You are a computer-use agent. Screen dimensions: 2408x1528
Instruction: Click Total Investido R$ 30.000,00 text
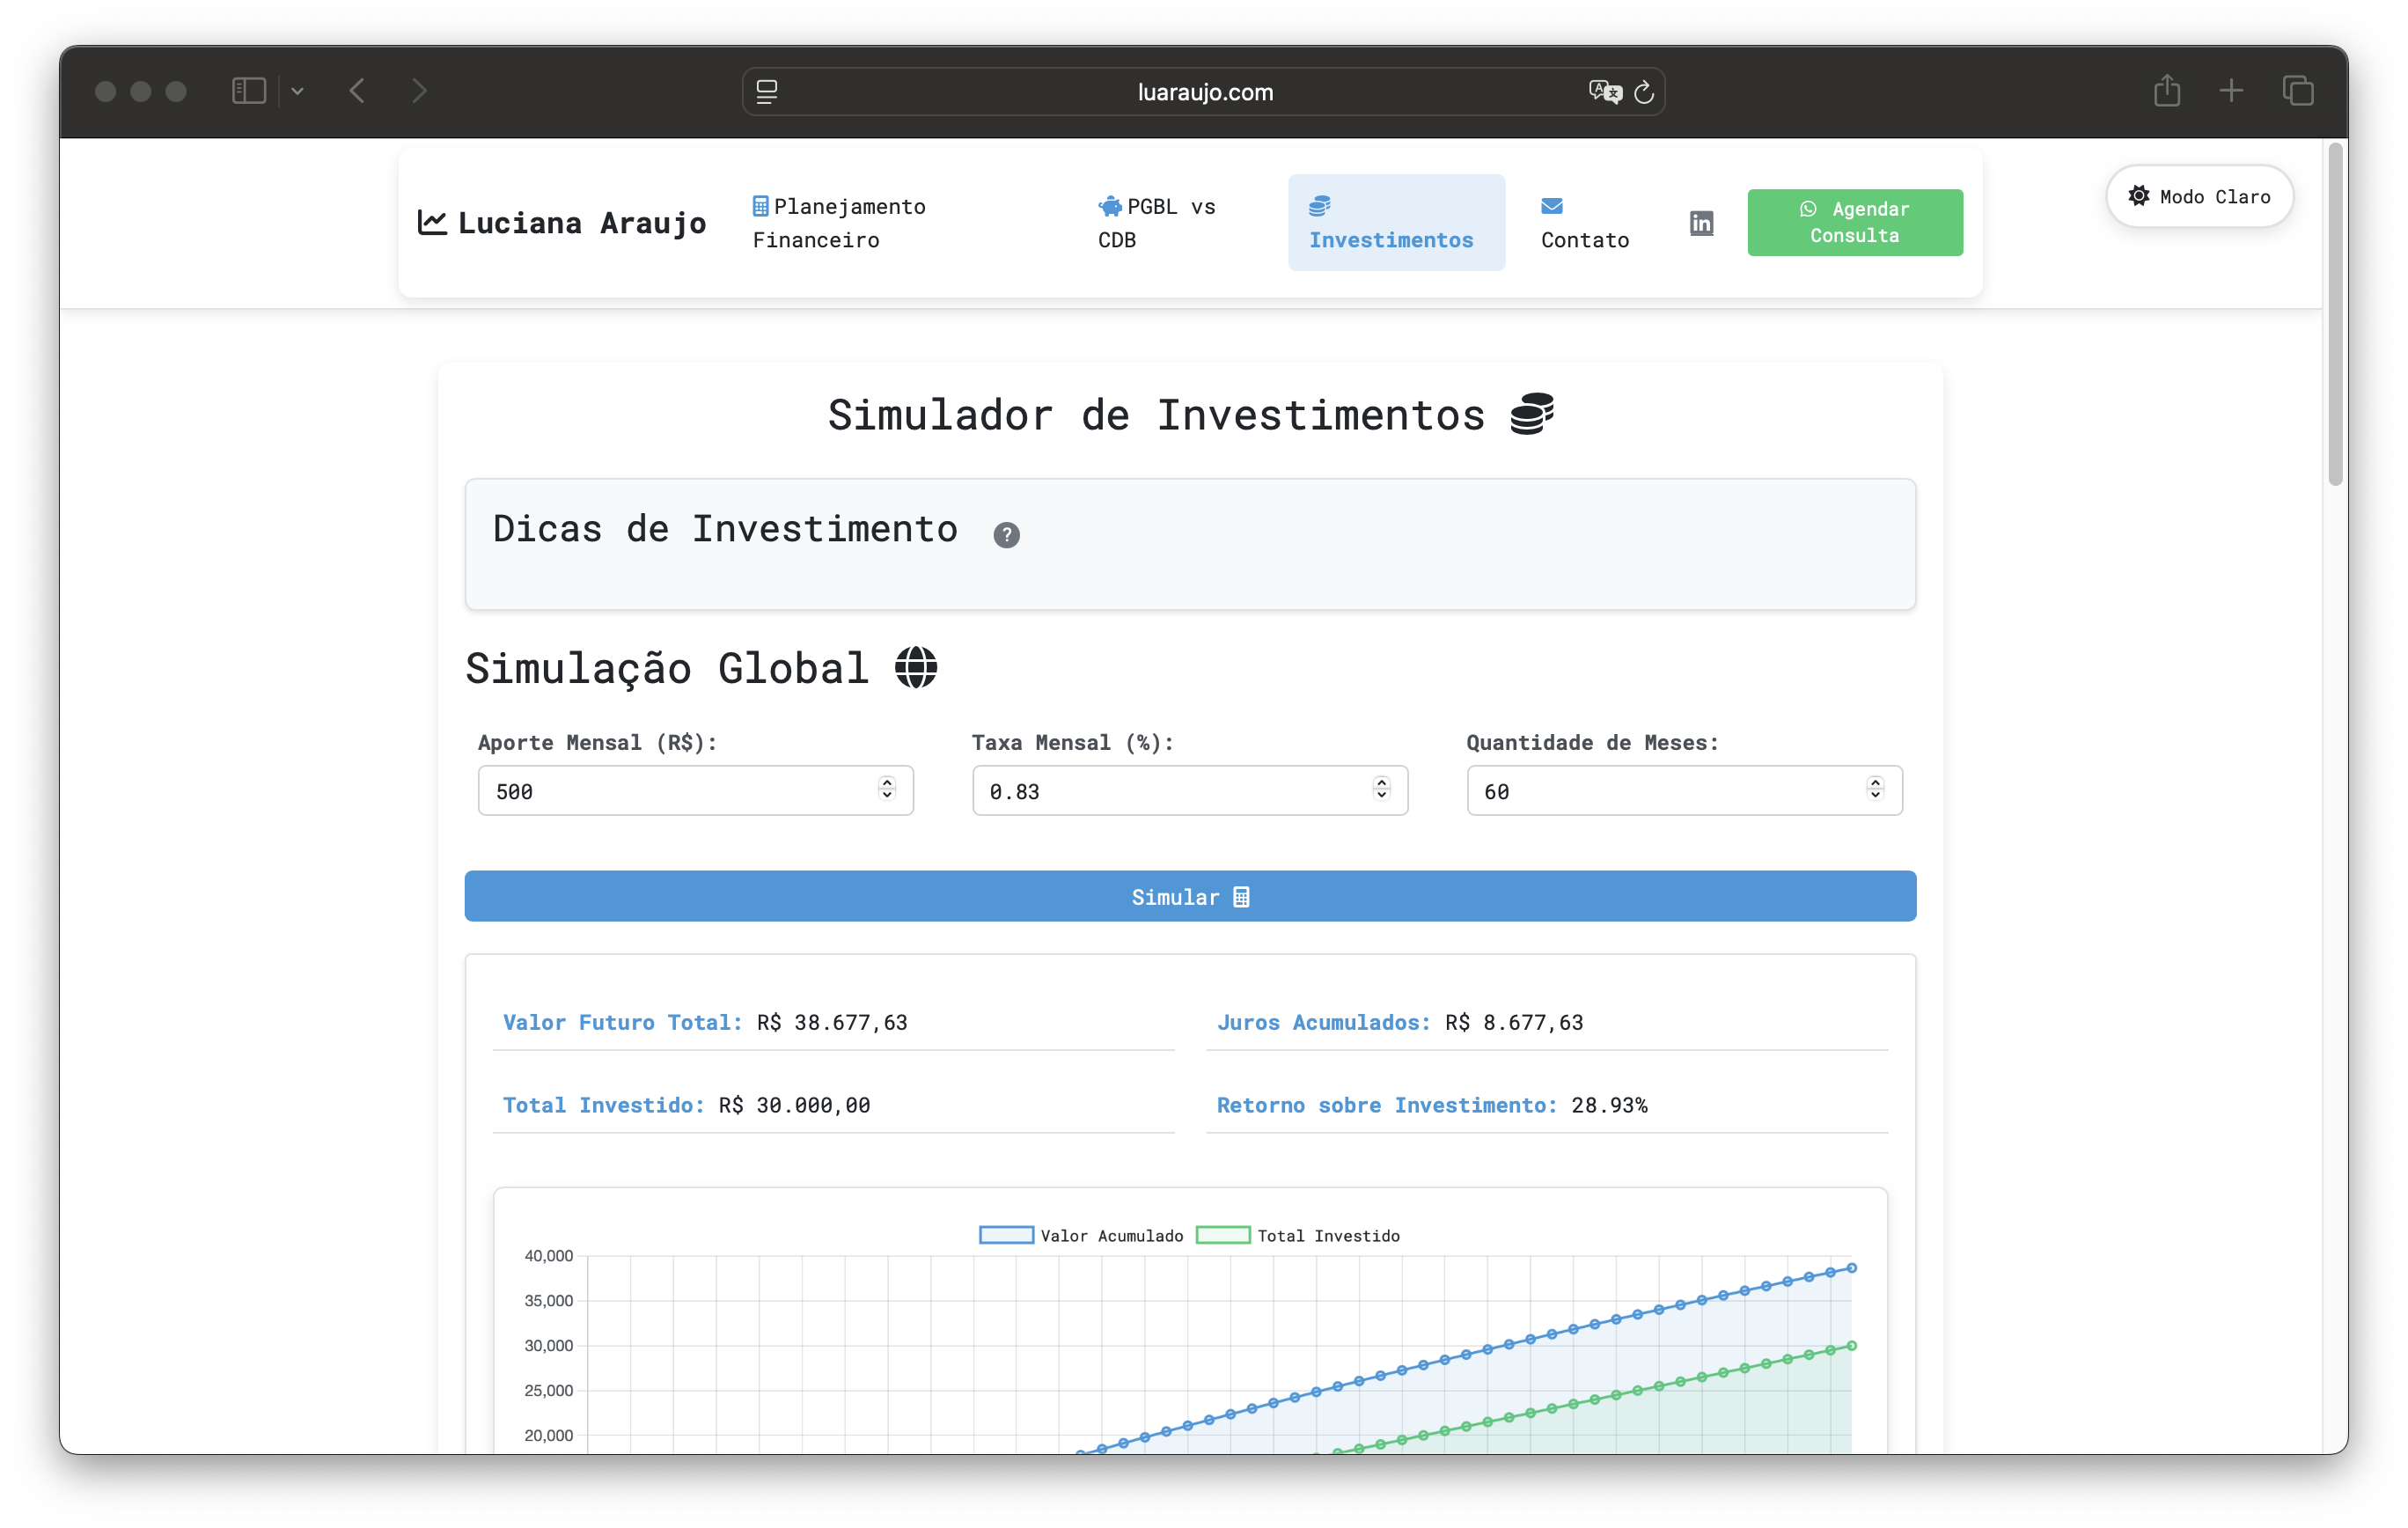click(686, 1105)
